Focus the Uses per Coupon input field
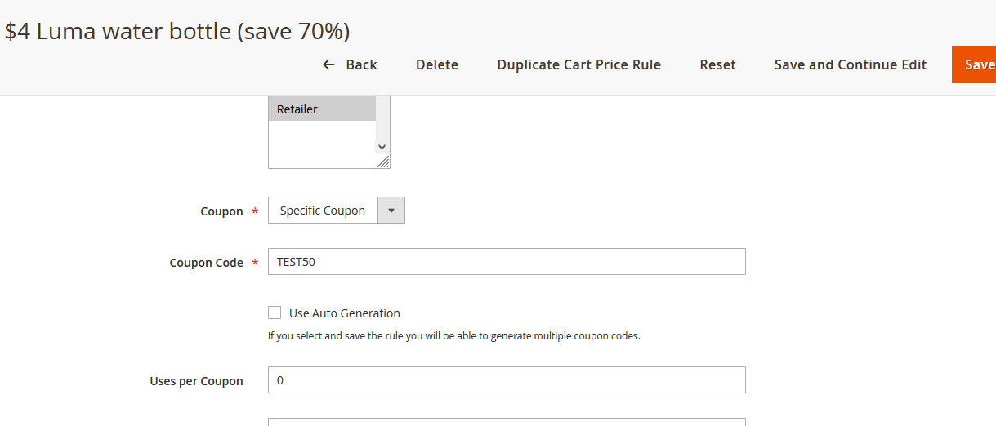 pos(507,380)
